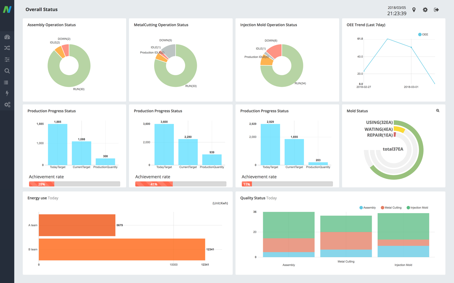Viewport: 454px width, 283px height.
Task: Zoom into Mold Status with magnifier icon
Action: 438,111
